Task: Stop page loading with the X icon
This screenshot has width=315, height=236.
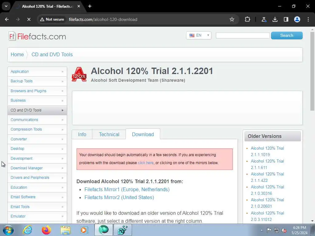Action: point(29,19)
